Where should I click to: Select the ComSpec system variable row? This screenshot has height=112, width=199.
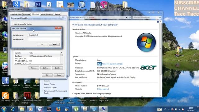tap(37, 56)
